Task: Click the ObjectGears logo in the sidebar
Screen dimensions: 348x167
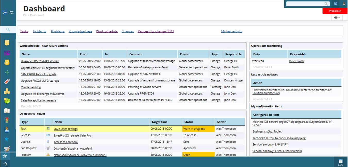Action: (x=8, y=12)
